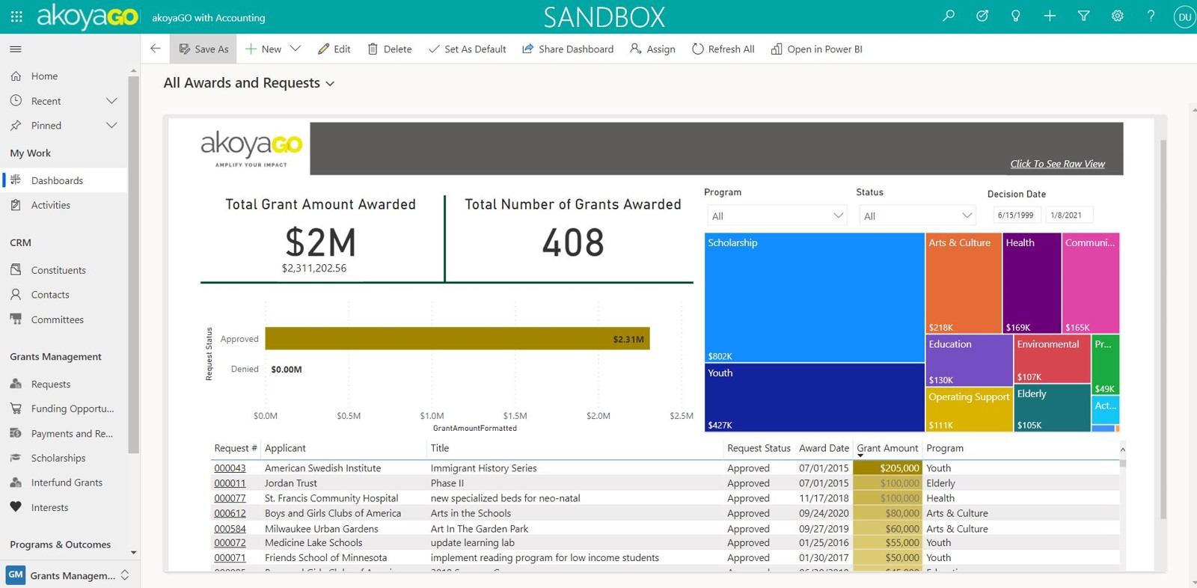Collapse the sidebar with hamburger icon
This screenshot has height=588, width=1197.
[16, 49]
